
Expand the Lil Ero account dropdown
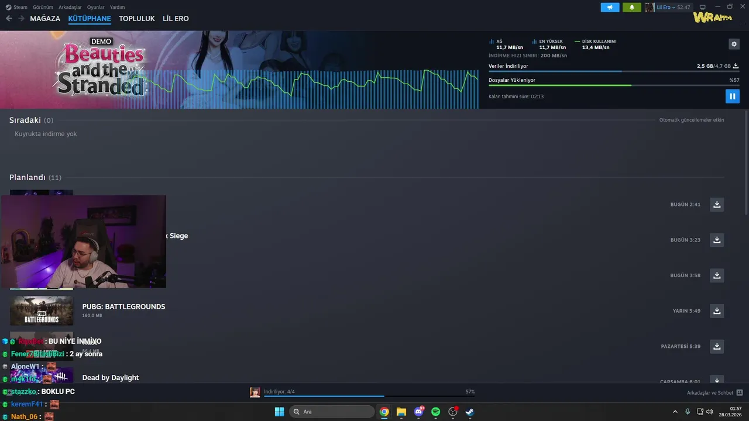[x=665, y=7]
